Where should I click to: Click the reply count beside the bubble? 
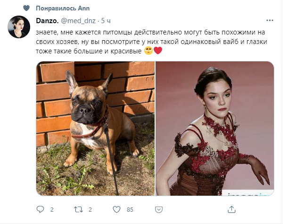[52, 209]
